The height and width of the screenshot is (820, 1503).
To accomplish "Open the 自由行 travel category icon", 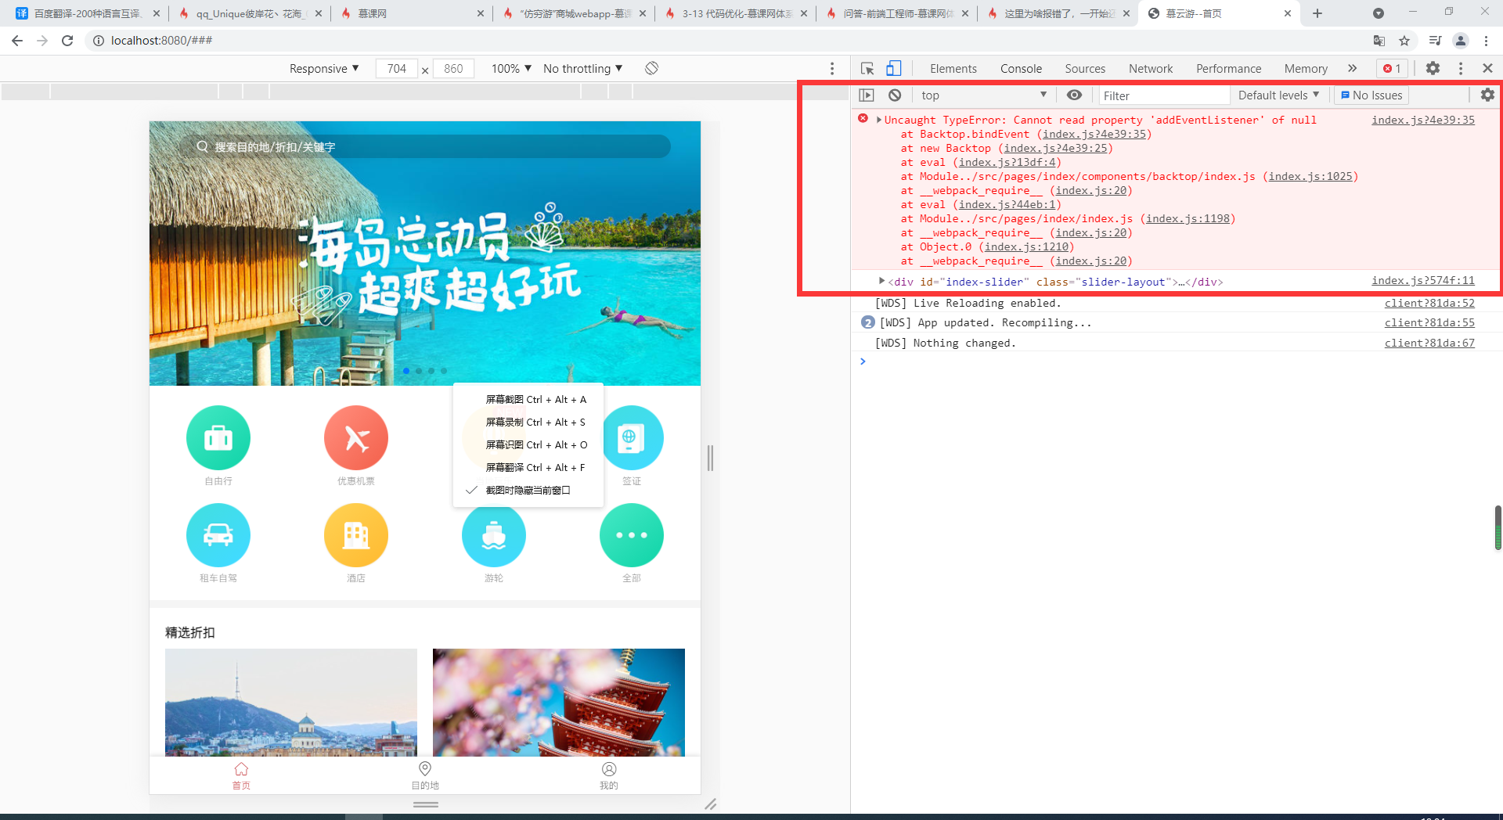I will pyautogui.click(x=218, y=437).
